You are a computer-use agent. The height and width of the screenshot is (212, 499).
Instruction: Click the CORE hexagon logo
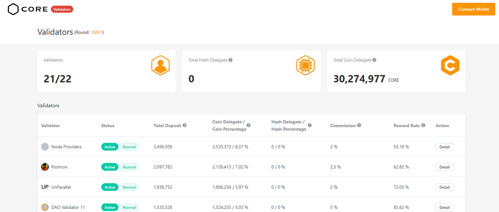click(13, 9)
